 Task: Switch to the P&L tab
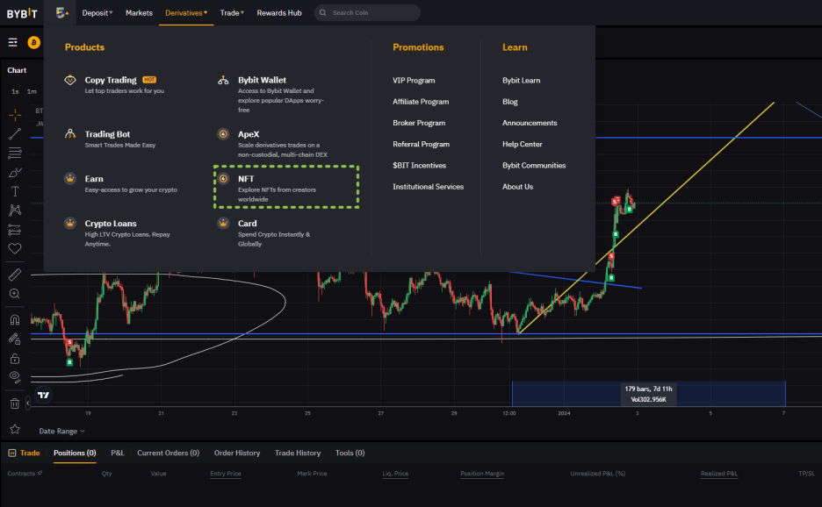click(118, 453)
